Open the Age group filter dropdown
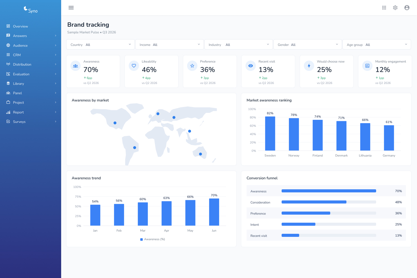The height and width of the screenshot is (278, 417). (377, 44)
